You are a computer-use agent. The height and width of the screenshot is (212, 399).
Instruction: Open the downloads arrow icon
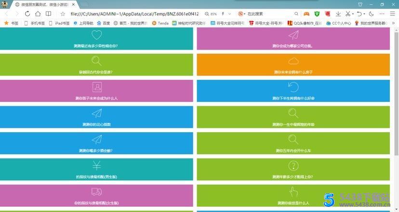[x=338, y=14]
